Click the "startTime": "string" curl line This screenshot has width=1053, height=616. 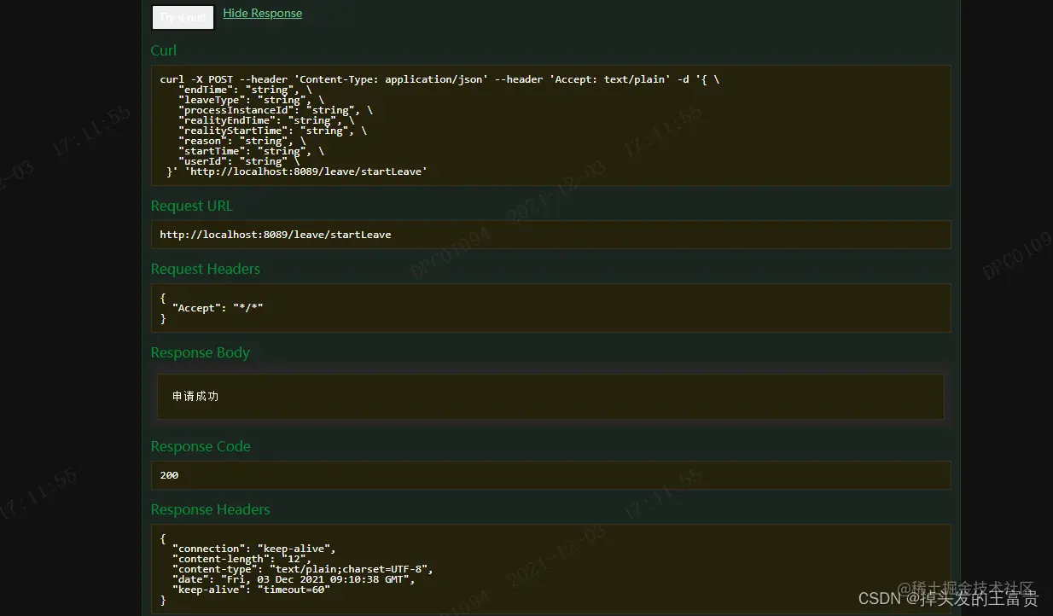coord(251,151)
